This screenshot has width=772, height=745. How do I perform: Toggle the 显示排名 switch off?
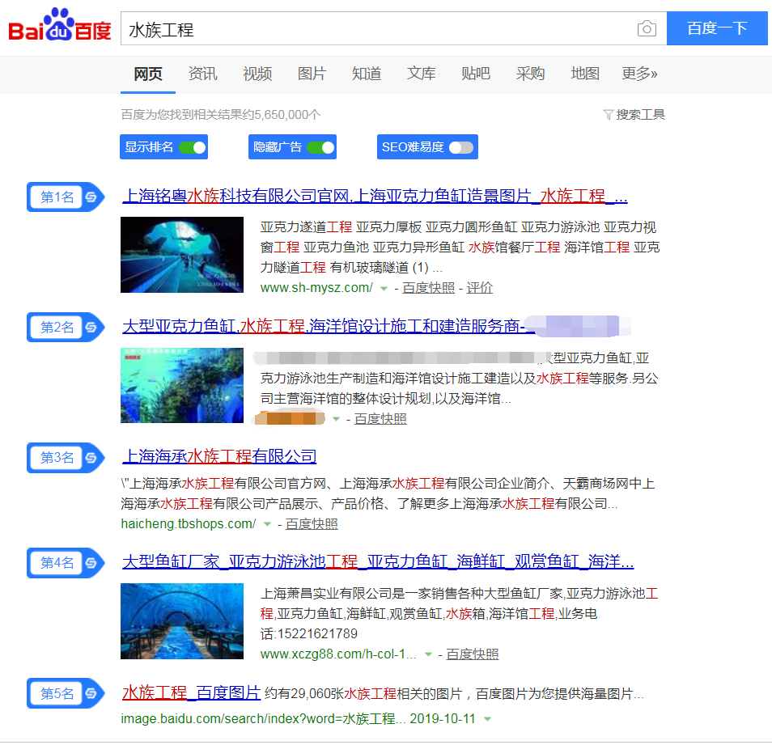pos(193,147)
